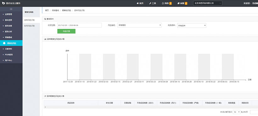This screenshot has height=116, width=258.
Task: Open notifications via the bell icon
Action: (163, 3)
